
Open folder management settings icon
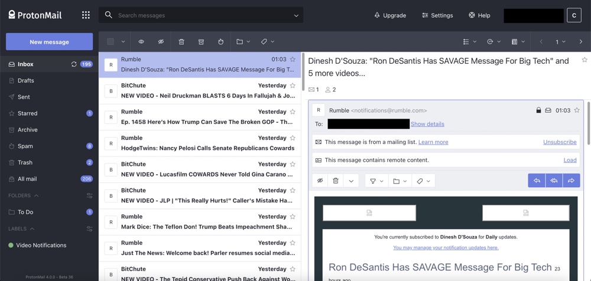(89, 195)
